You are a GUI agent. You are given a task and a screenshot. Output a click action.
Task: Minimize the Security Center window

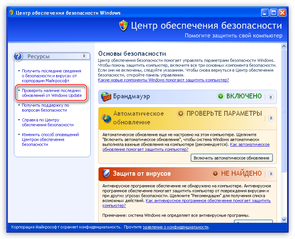pyautogui.click(x=265, y=13)
